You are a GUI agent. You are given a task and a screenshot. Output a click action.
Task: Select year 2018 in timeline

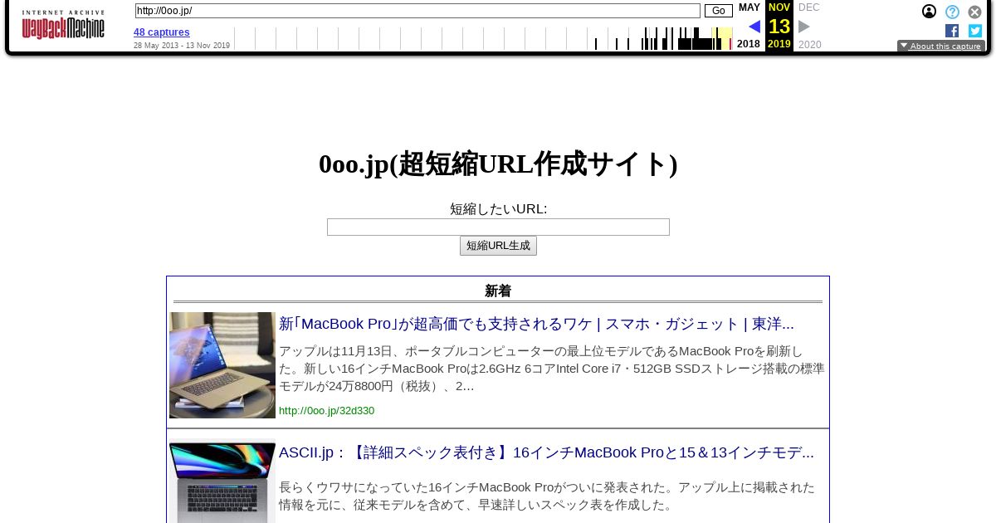749,44
